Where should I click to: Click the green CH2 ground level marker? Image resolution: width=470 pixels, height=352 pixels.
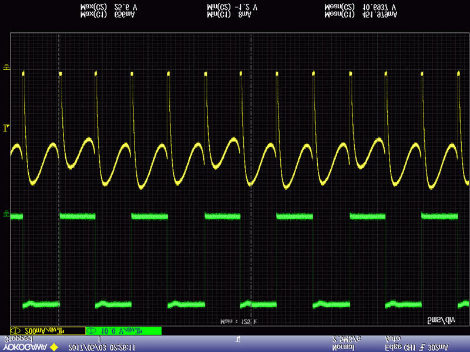[6, 214]
